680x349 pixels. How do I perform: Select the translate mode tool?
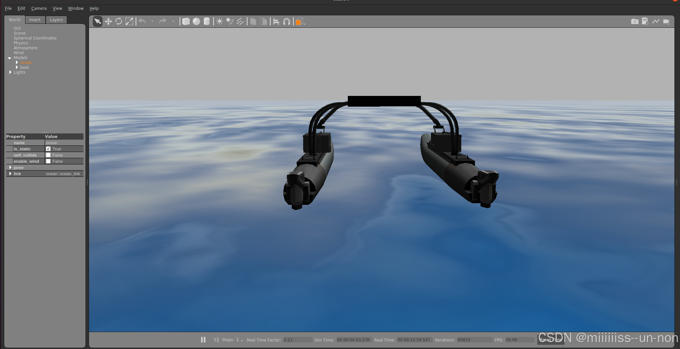click(108, 22)
